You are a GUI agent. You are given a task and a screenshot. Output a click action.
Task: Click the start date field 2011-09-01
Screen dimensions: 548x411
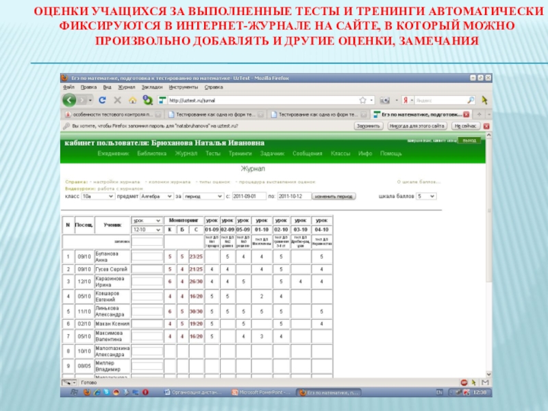click(x=249, y=197)
